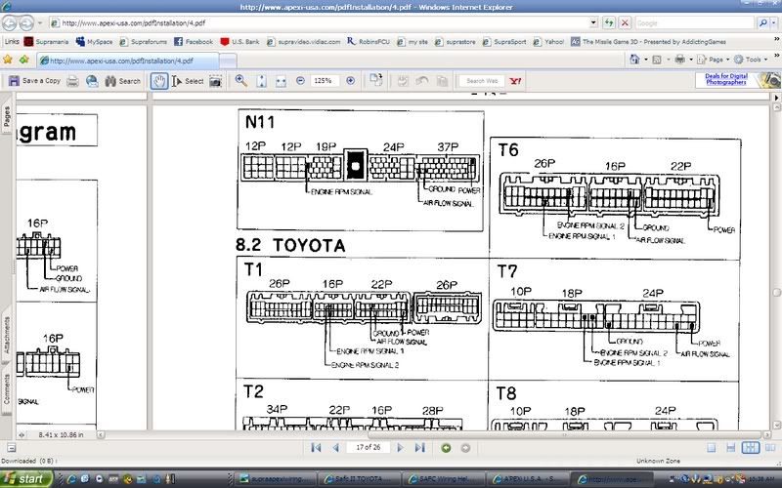Screen dimensions: 782x488
Task: Select the apexi-usa 4.pdf browser tab
Action: pos(128,61)
